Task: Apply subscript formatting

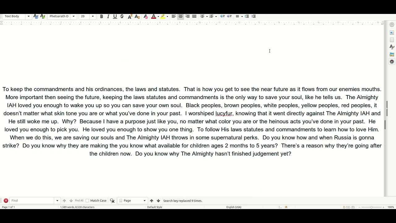Action: (x=137, y=16)
